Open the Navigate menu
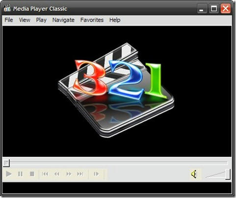 tap(63, 20)
